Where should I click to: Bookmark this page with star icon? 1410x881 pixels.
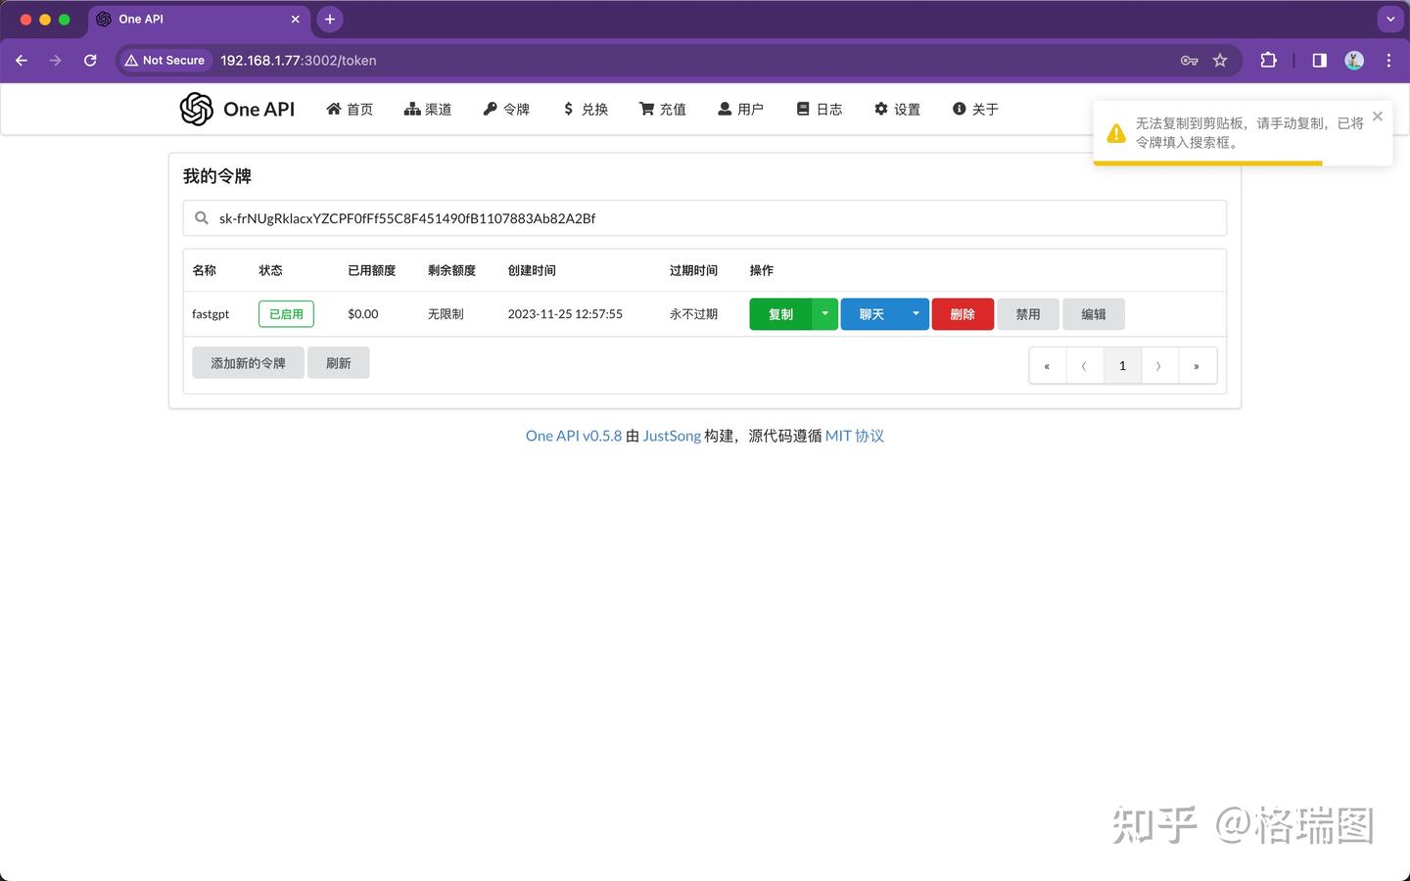[1220, 61]
